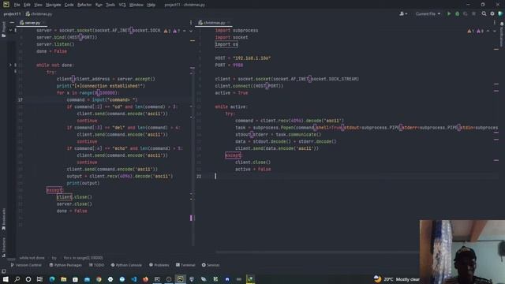Open the Code menu
Image resolution: width=505 pixels, height=284 pixels.
tap(69, 5)
